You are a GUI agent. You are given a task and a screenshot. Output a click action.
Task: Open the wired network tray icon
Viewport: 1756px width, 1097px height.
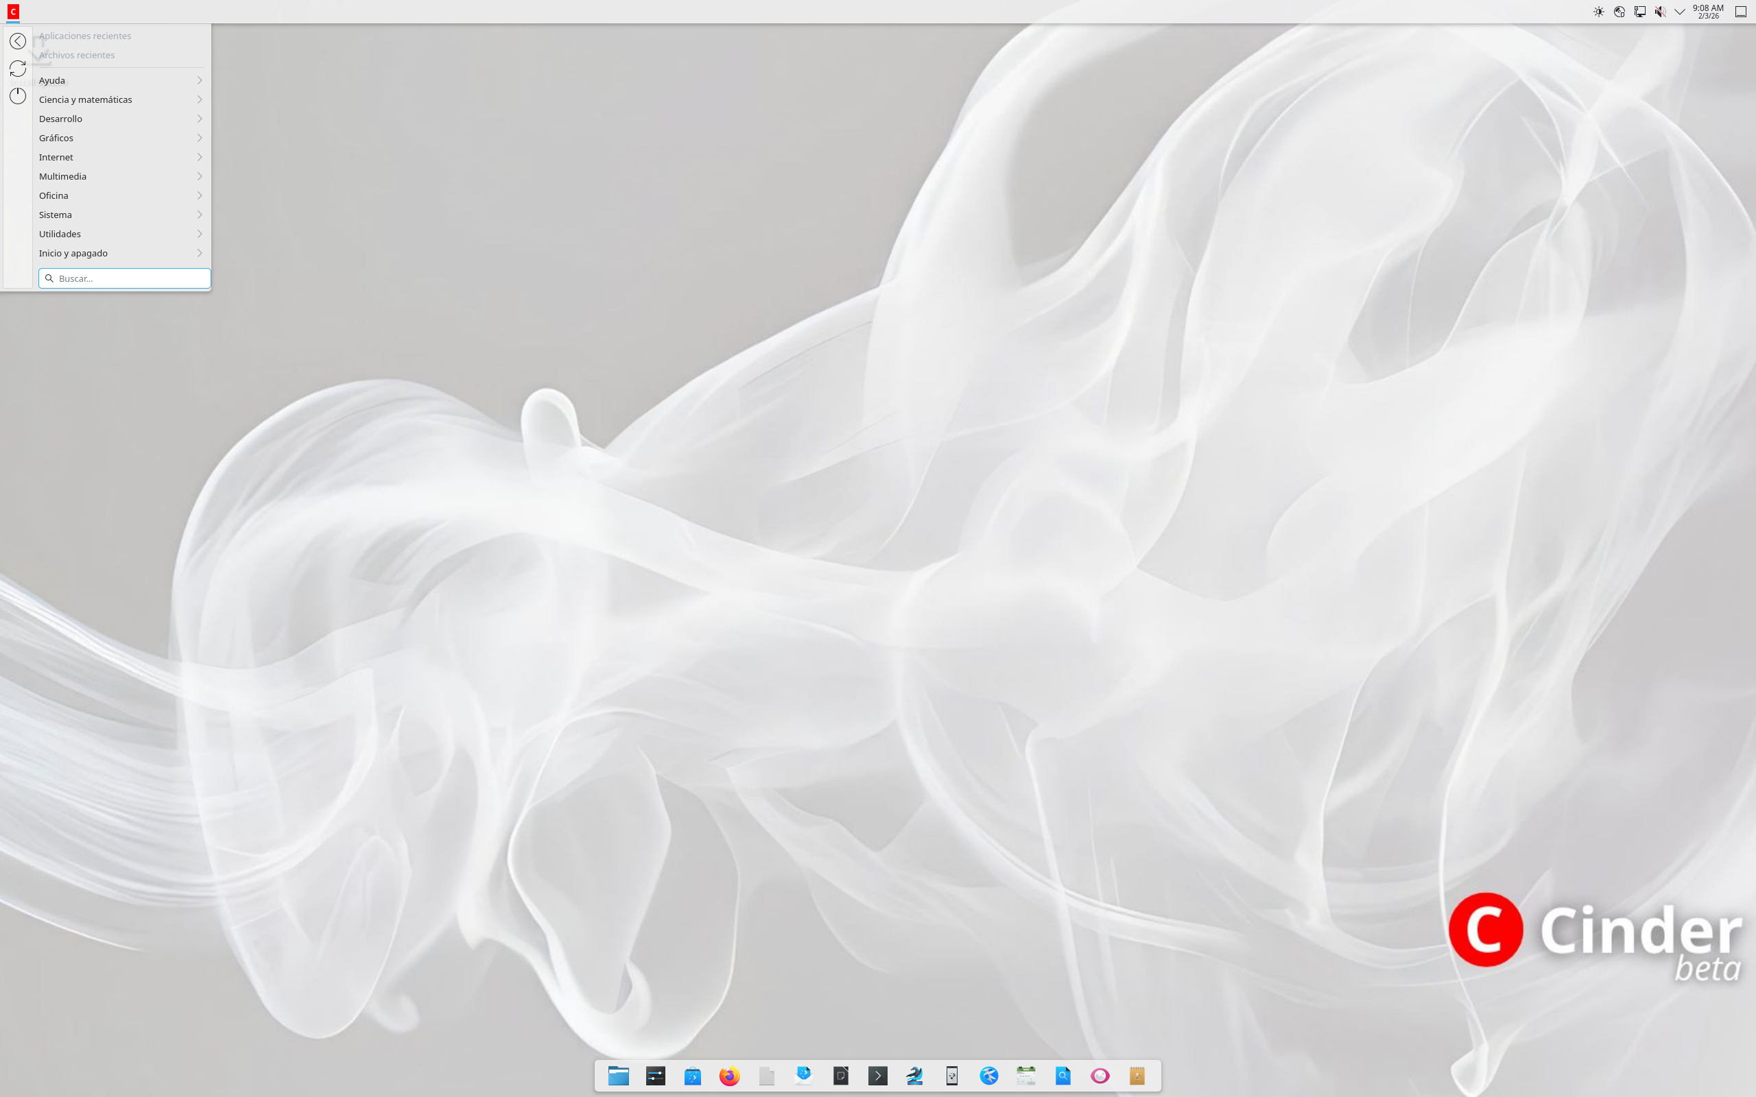tap(1639, 12)
